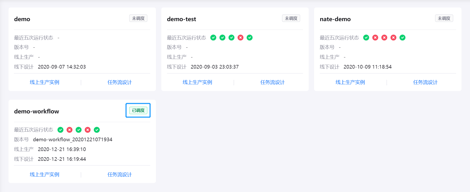The width and height of the screenshot is (470, 192).
Task: Click fifth status icon (success) in demo-workflow card
Action: tap(97, 130)
